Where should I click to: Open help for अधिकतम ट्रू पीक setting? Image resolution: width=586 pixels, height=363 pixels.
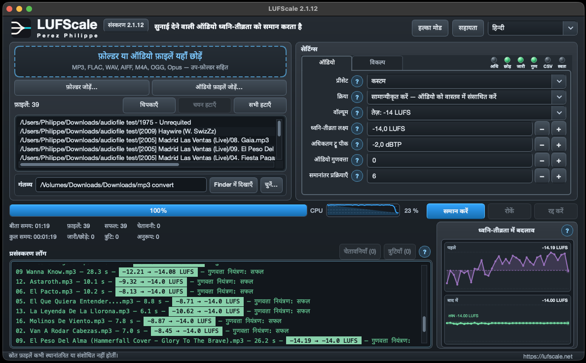(x=357, y=144)
